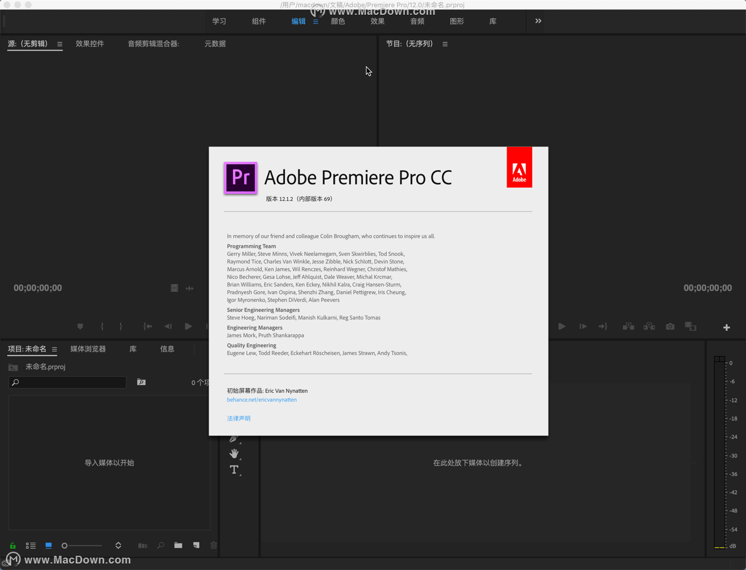Step forward one frame in Program monitor

point(583,327)
